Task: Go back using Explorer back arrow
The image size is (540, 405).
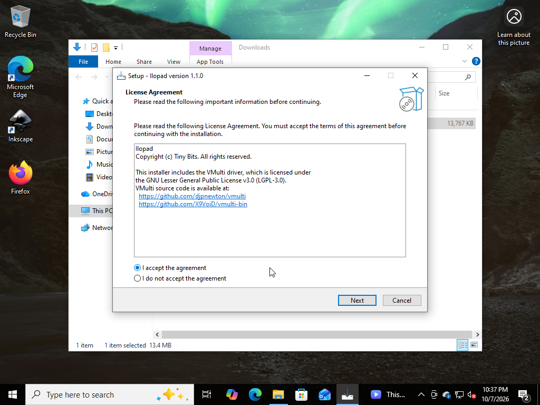Action: tap(79, 77)
